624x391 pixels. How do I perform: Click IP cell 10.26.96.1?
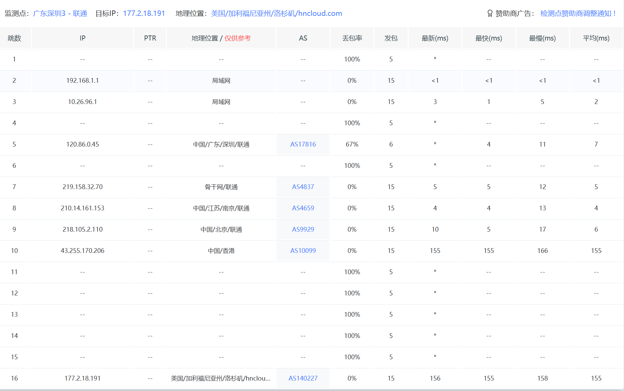click(x=82, y=102)
